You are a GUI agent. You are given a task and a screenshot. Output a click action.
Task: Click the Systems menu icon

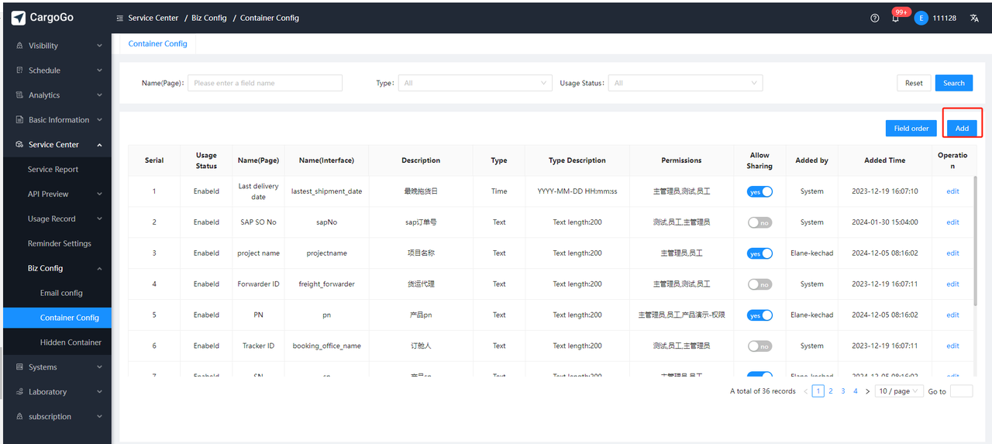coord(20,367)
